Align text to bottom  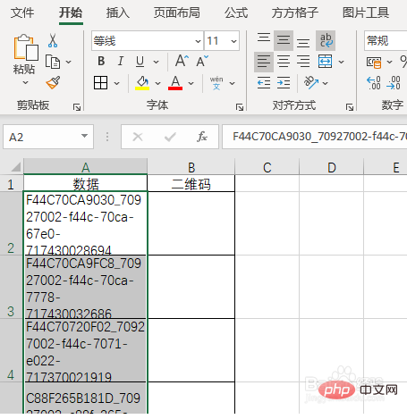303,43
